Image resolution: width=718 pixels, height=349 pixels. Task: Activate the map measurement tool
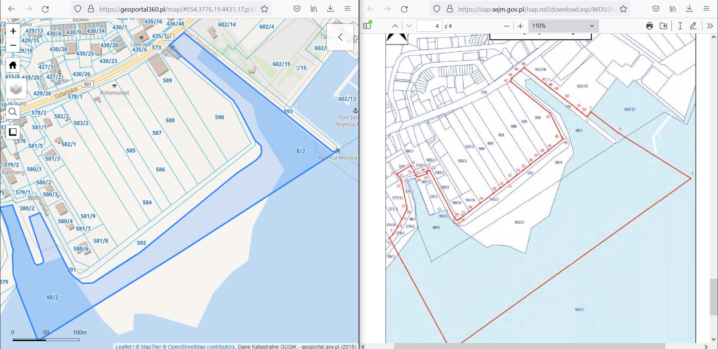tap(13, 132)
